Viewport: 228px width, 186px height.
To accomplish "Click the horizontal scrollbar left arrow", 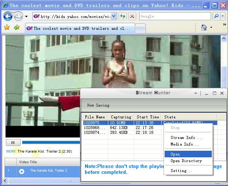I will 5,181.
